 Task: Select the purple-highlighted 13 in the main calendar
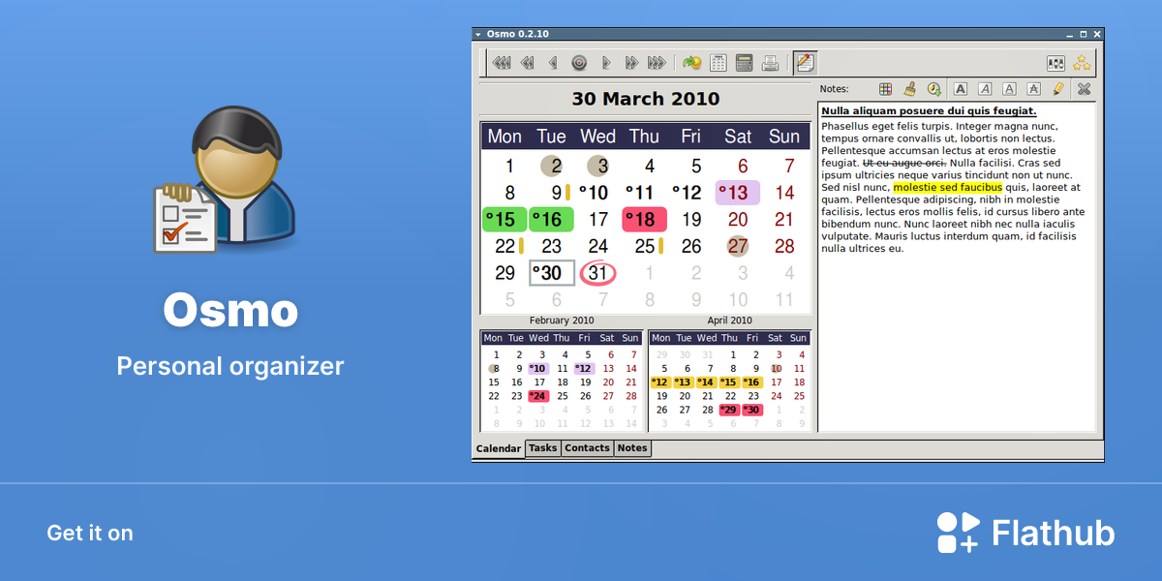click(x=738, y=192)
